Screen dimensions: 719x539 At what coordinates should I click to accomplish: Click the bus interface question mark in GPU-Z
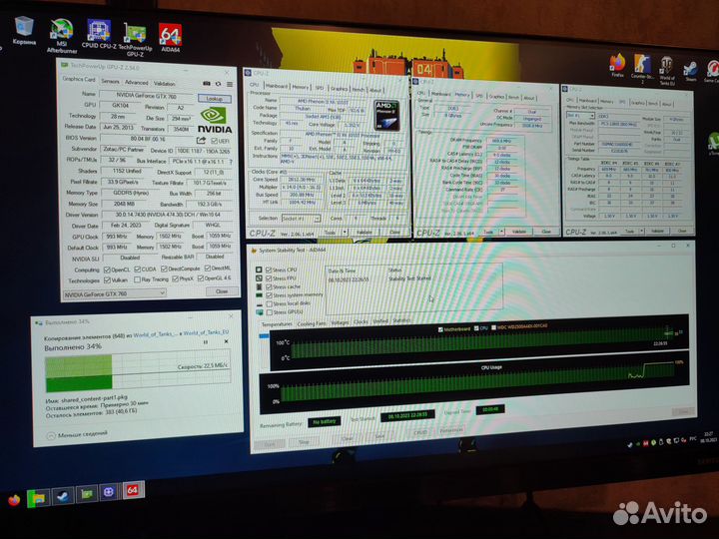[x=231, y=162]
